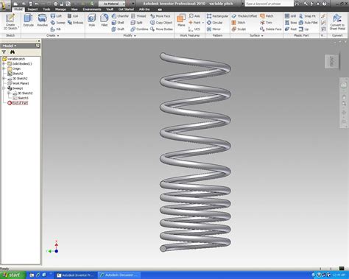Open the Get Started ribbon tab
This screenshot has height=279, width=349.
pyautogui.click(x=126, y=10)
